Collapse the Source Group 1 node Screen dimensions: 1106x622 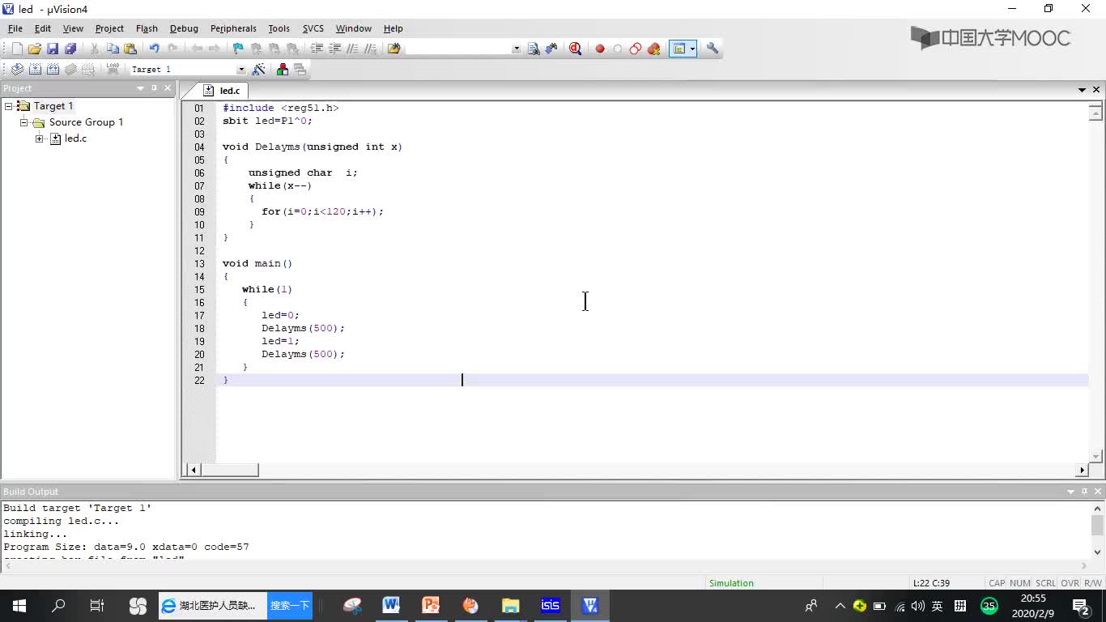pyautogui.click(x=24, y=122)
